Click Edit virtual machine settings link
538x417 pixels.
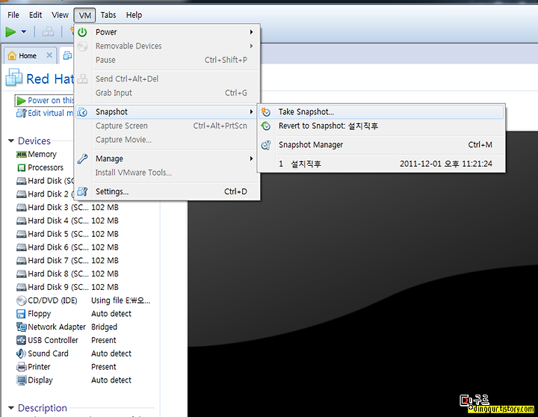click(51, 114)
